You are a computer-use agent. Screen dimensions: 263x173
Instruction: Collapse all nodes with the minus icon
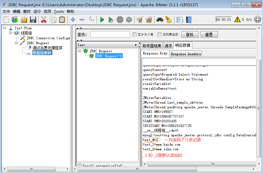tap(82, 20)
